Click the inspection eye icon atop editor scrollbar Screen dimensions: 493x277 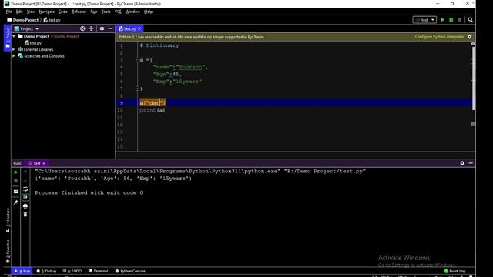(473, 44)
